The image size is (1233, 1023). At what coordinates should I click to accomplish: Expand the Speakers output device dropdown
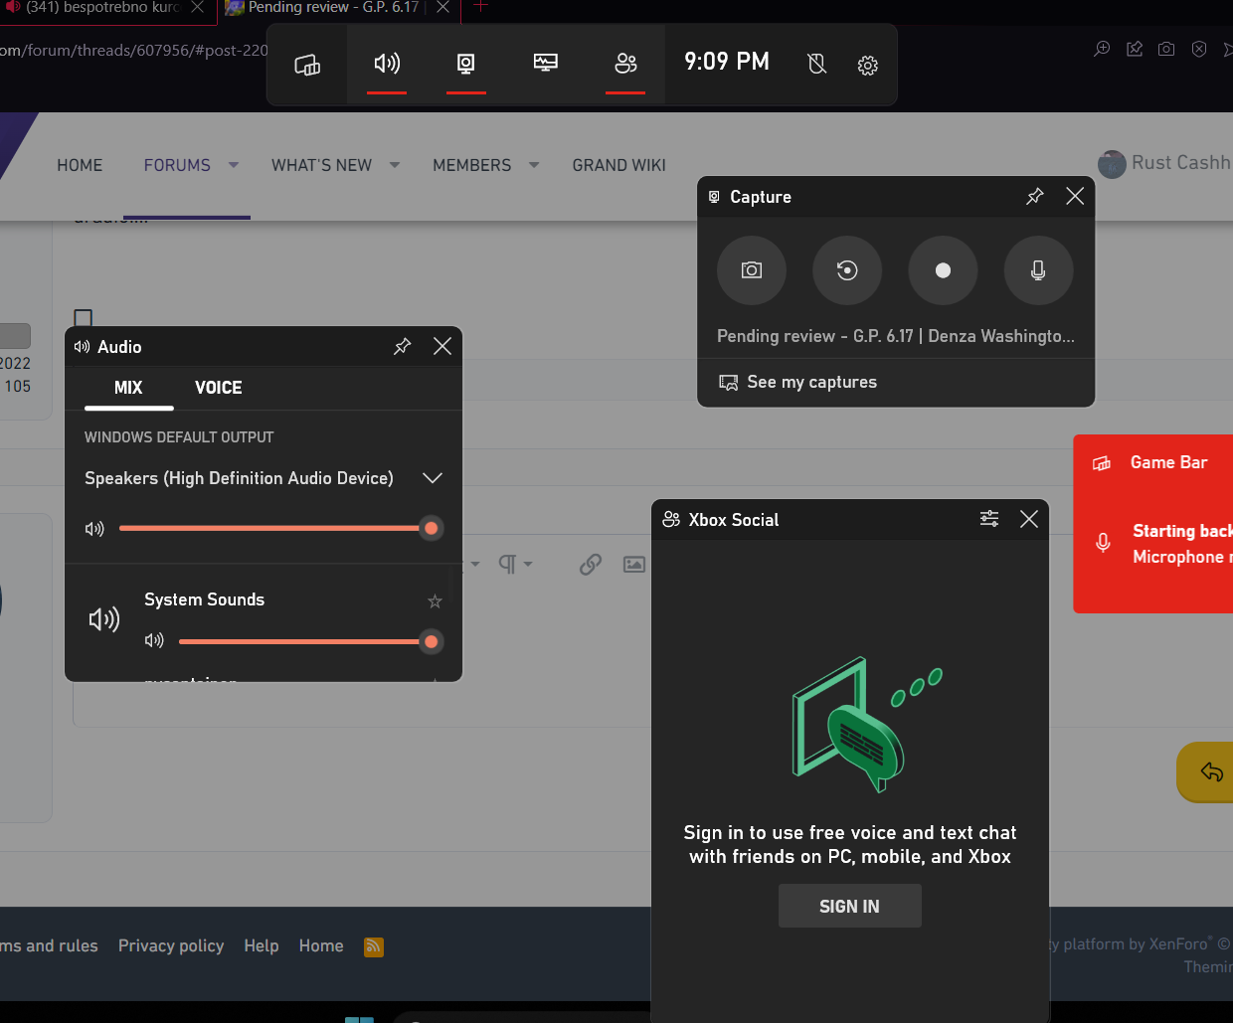pyautogui.click(x=433, y=478)
